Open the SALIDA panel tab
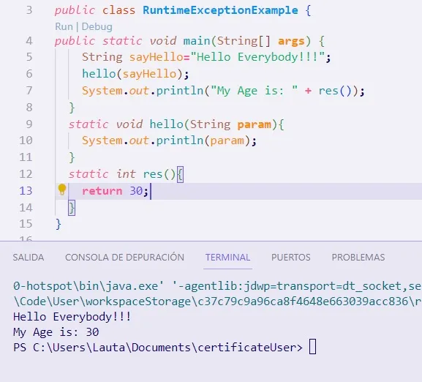The width and height of the screenshot is (422, 382). (29, 258)
